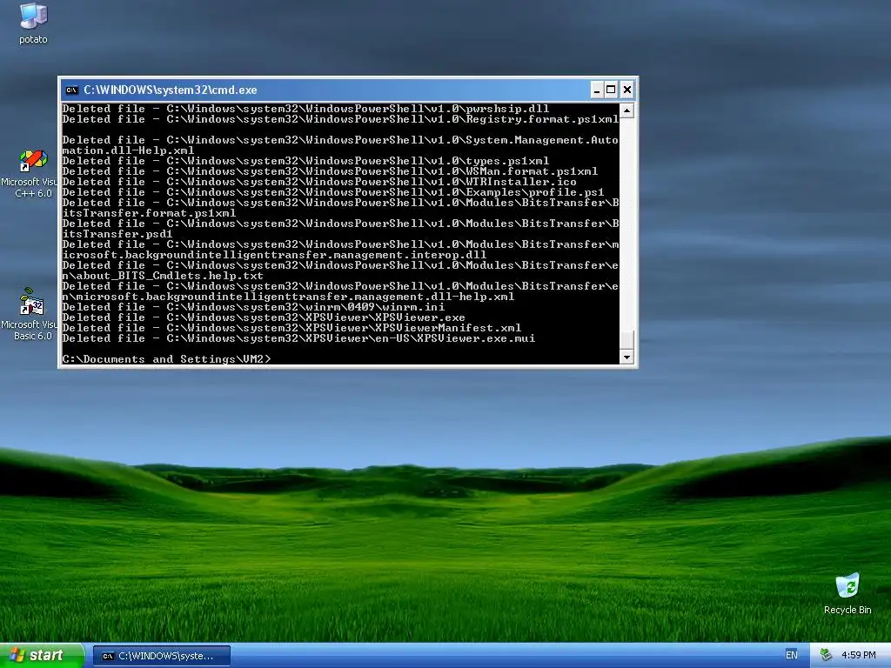Click the management.dll-help.xml line
The width and height of the screenshot is (891, 668).
[288, 297]
